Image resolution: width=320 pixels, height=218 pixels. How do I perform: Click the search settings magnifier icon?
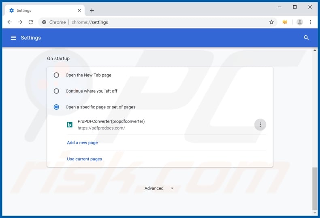coord(306,38)
